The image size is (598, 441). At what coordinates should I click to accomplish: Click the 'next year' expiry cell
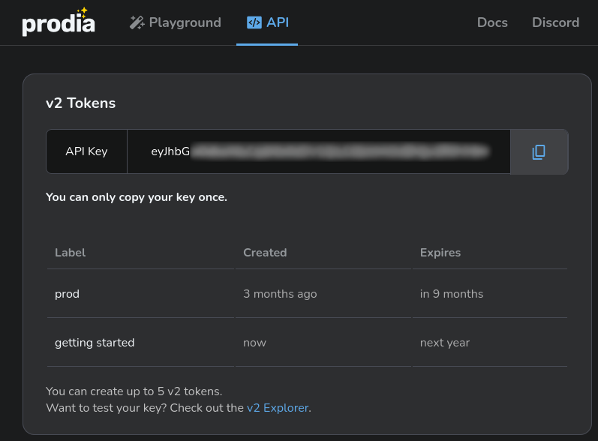click(x=445, y=343)
